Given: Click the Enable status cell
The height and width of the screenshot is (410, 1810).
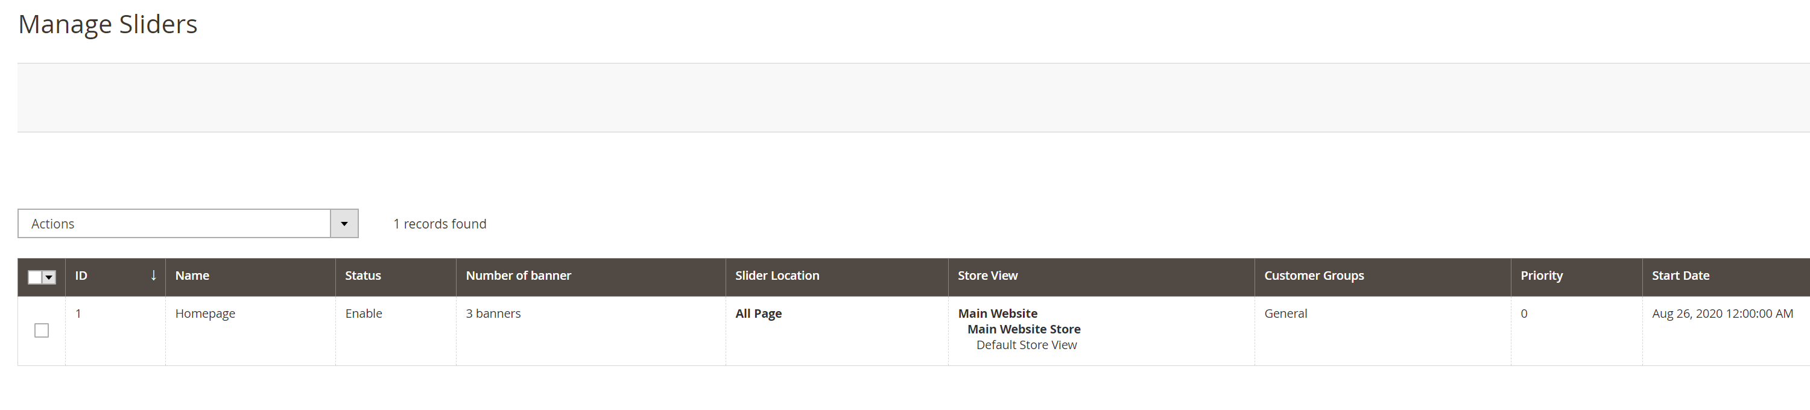Looking at the screenshot, I should [396, 330].
